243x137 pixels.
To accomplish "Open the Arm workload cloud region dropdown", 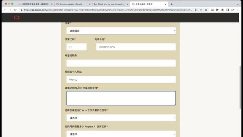I will click(121, 118).
